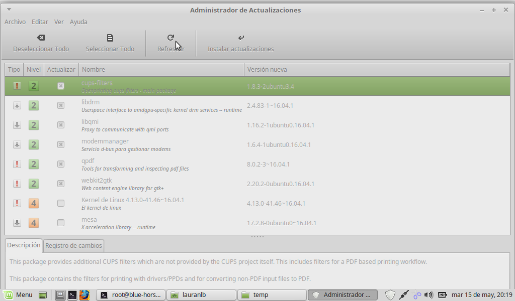The image size is (515, 301).
Task: Click the update shield icon in tray
Action: (390, 295)
